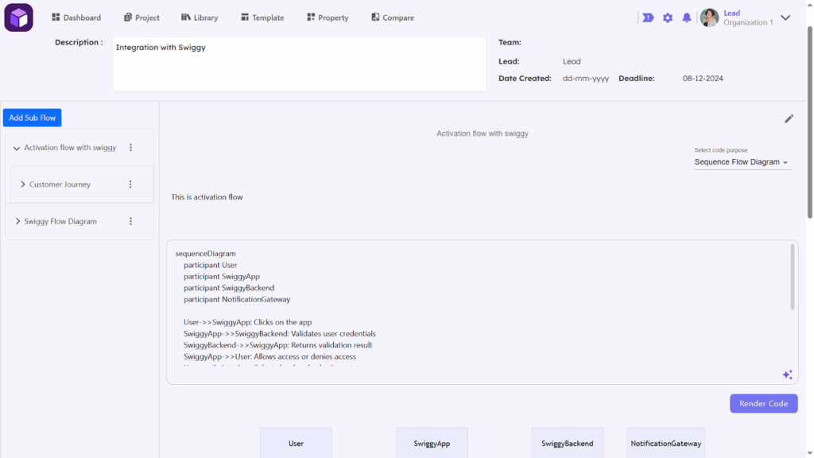This screenshot has width=814, height=458.
Task: Click the Add Sub Flow button
Action: [x=32, y=118]
